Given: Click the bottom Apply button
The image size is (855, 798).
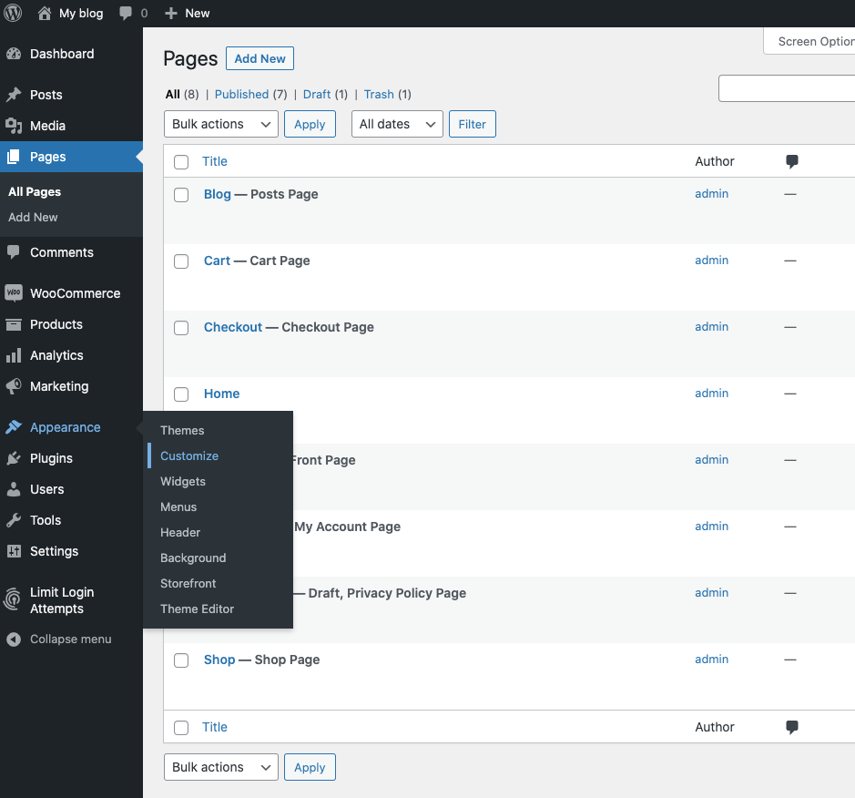Looking at the screenshot, I should coord(310,767).
